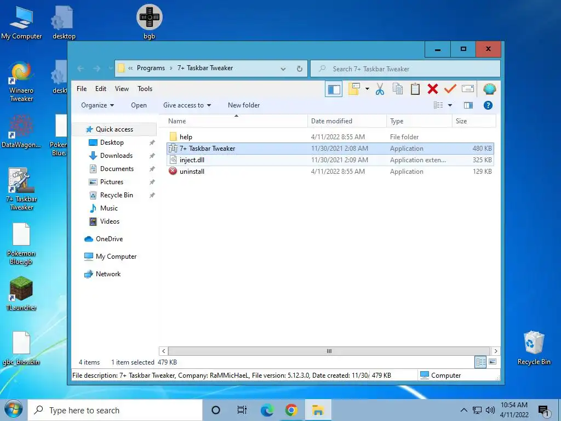Open the Edit menu
The height and width of the screenshot is (421, 561).
(x=101, y=89)
